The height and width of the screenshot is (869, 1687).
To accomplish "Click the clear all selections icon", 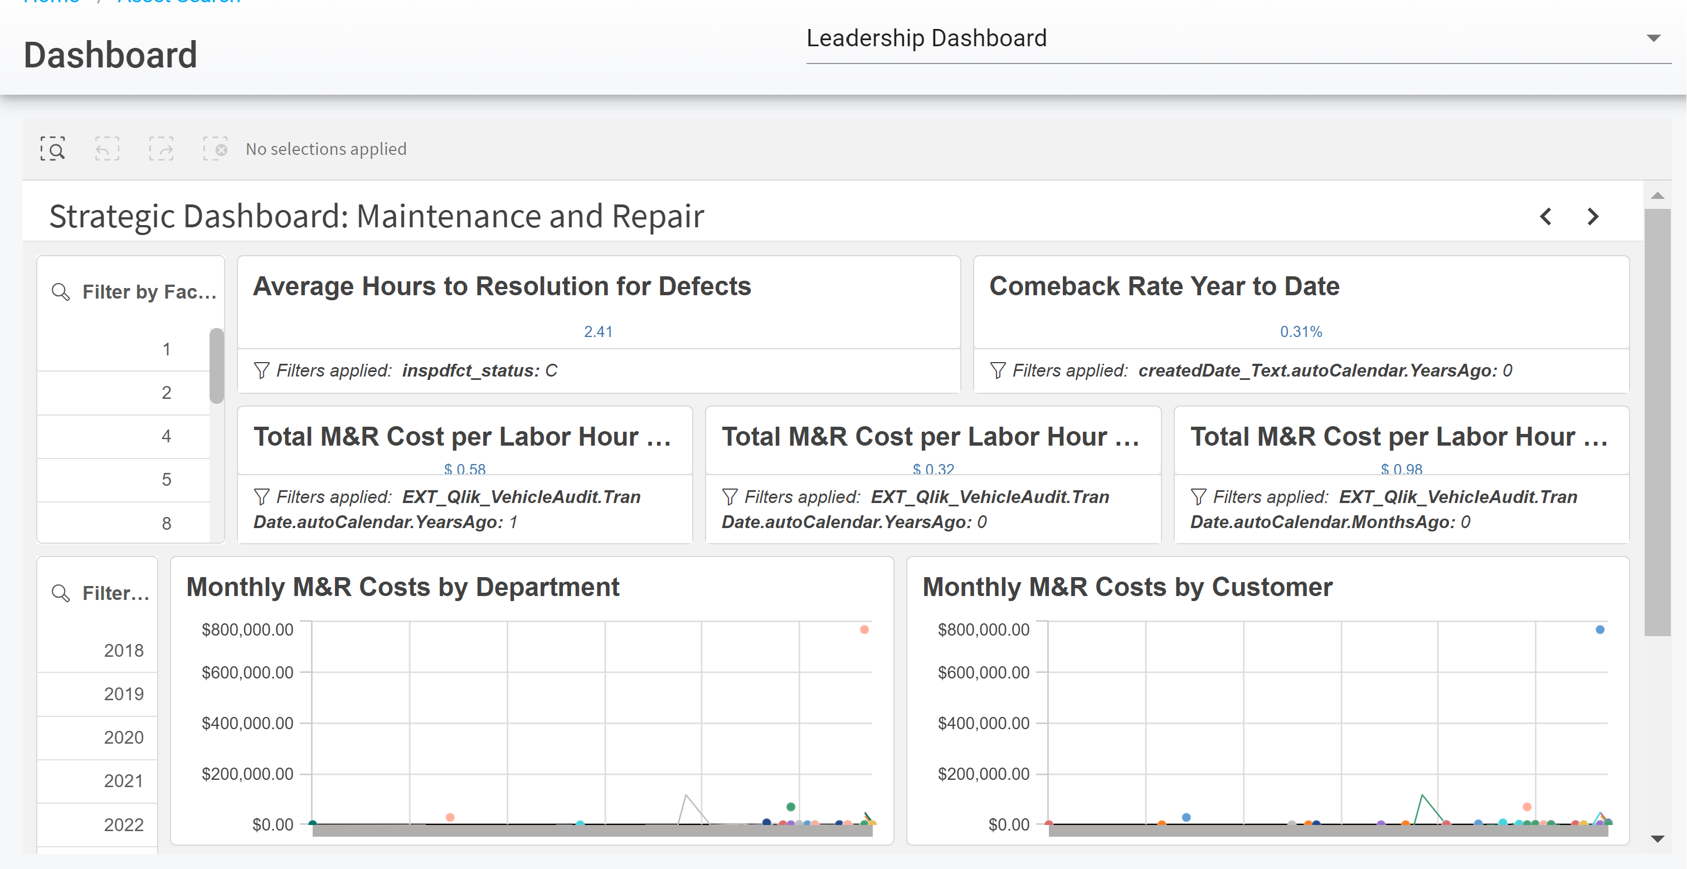I will click(215, 149).
